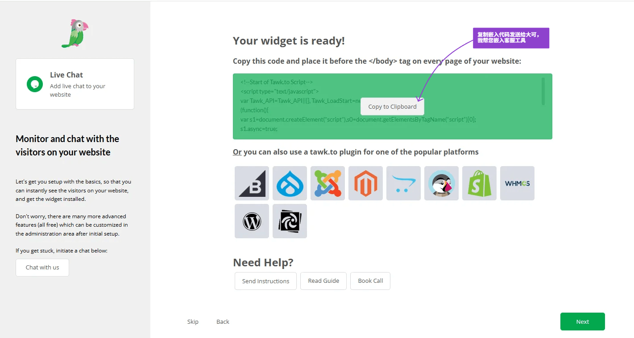The height and width of the screenshot is (338, 634).
Task: Open the Read Guide button
Action: tap(323, 281)
